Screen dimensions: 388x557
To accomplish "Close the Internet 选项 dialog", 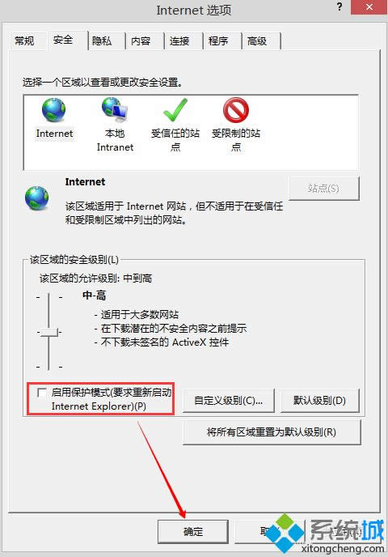I will (x=369, y=7).
